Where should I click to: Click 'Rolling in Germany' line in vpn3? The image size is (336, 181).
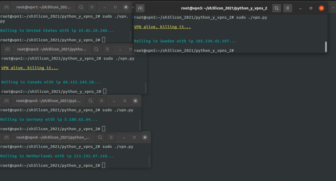click(49, 119)
